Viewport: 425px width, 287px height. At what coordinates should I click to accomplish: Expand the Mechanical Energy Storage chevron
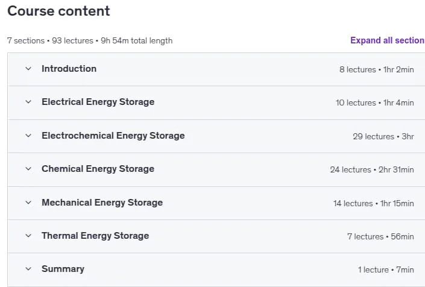click(x=28, y=203)
